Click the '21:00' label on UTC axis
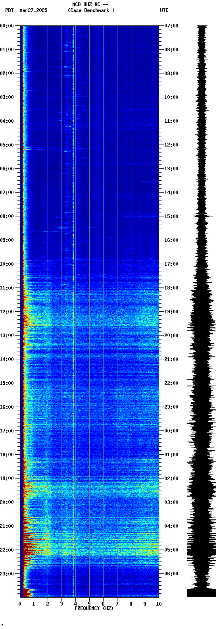219x629 pixels. (x=171, y=359)
